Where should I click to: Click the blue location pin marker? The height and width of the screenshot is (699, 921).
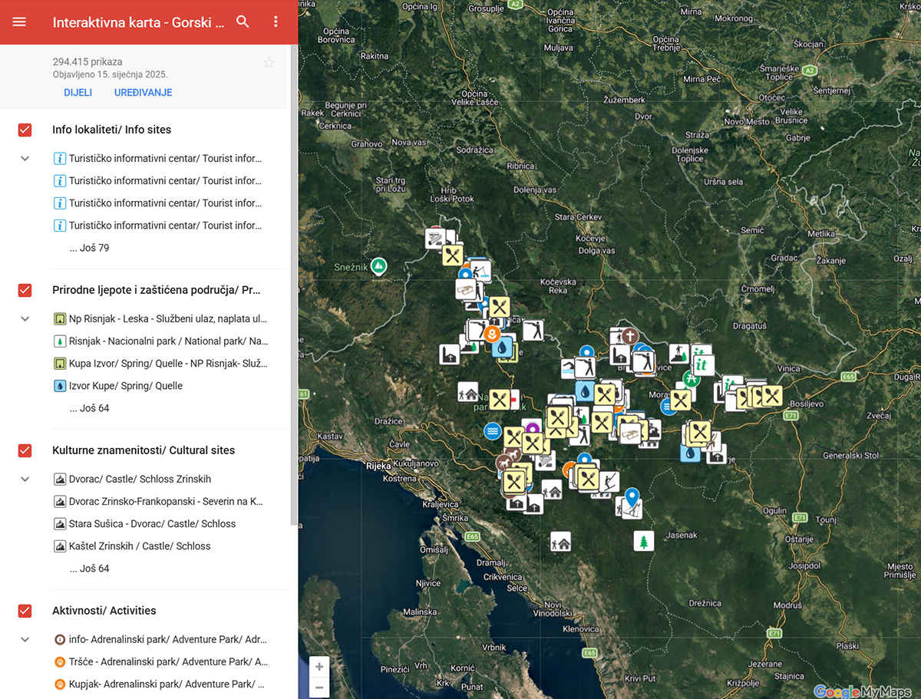coord(632,499)
